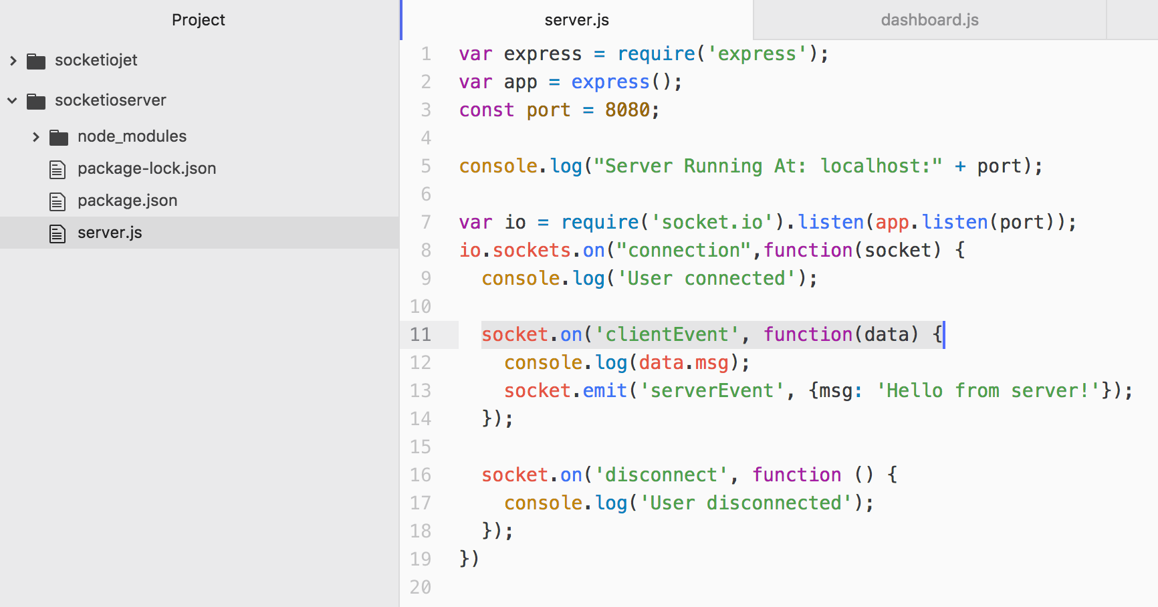
Task: Open package.json from the project tree
Action: pyautogui.click(x=127, y=200)
